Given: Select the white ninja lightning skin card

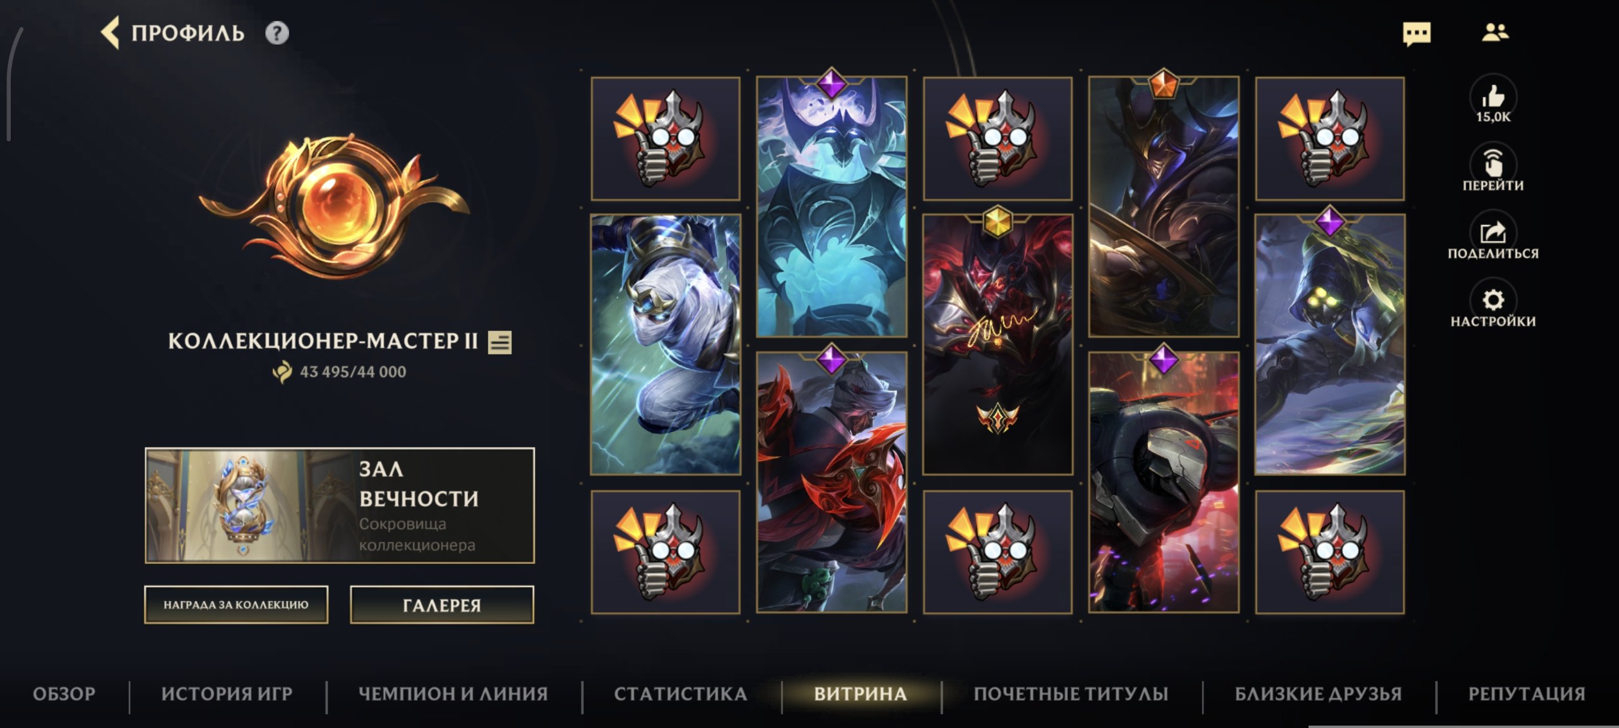Looking at the screenshot, I should point(666,344).
